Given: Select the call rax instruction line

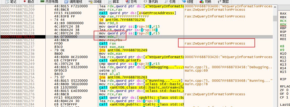Looking at the screenshot, I should click(x=105, y=43).
